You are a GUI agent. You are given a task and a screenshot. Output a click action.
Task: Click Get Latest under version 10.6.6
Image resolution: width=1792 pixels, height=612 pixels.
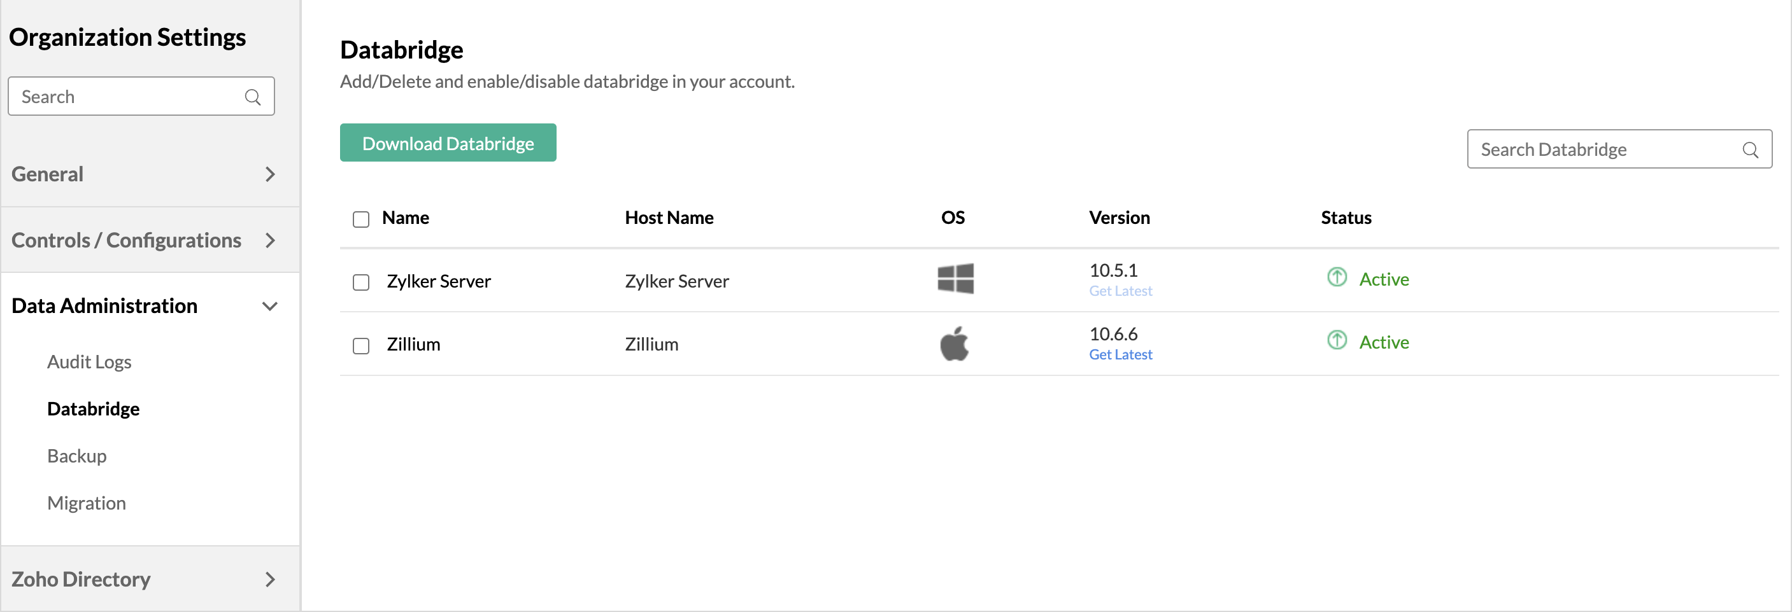pos(1120,354)
